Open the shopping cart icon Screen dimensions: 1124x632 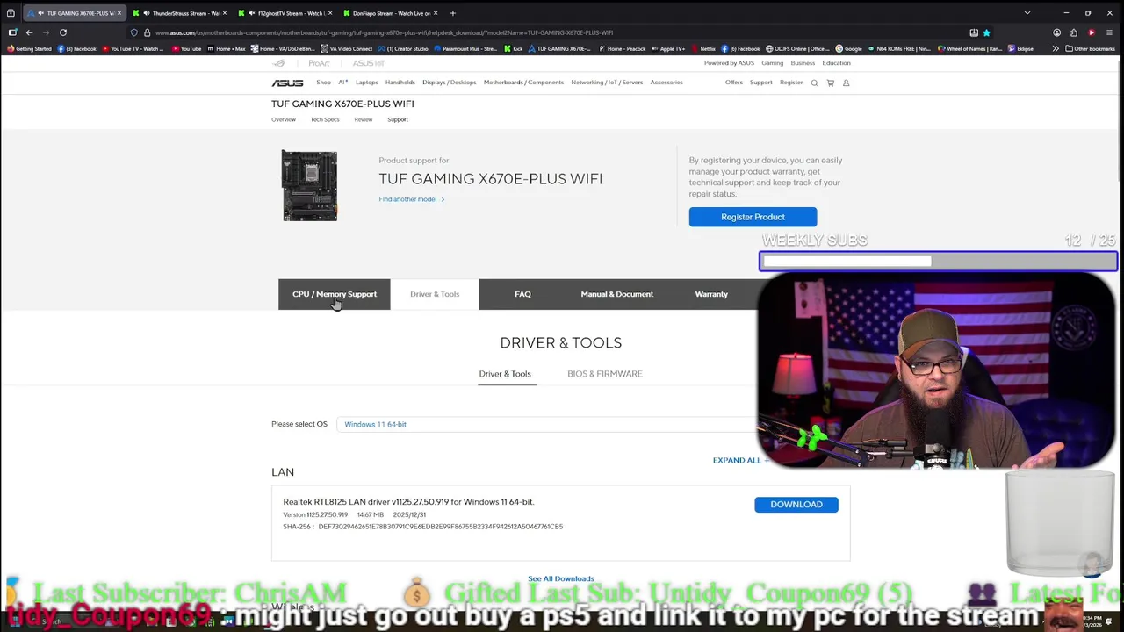830,83
